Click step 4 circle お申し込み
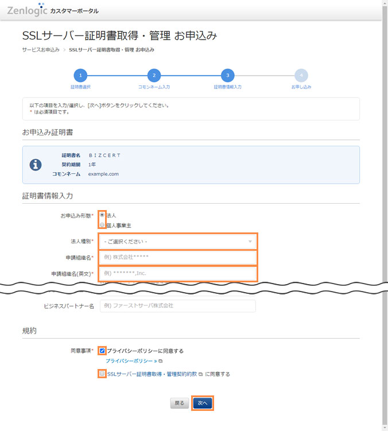This screenshot has height=431, width=388. point(301,75)
